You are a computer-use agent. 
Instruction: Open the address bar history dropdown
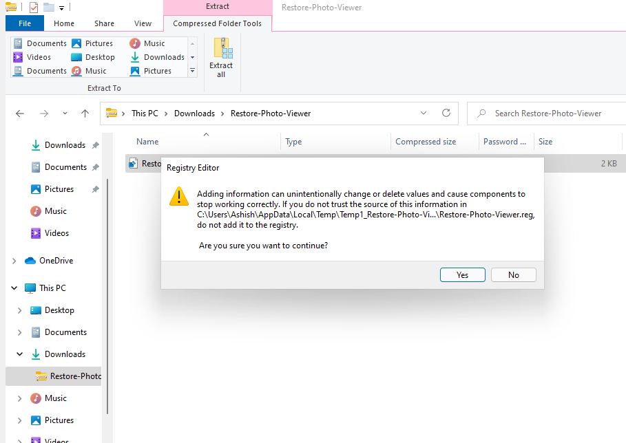424,114
